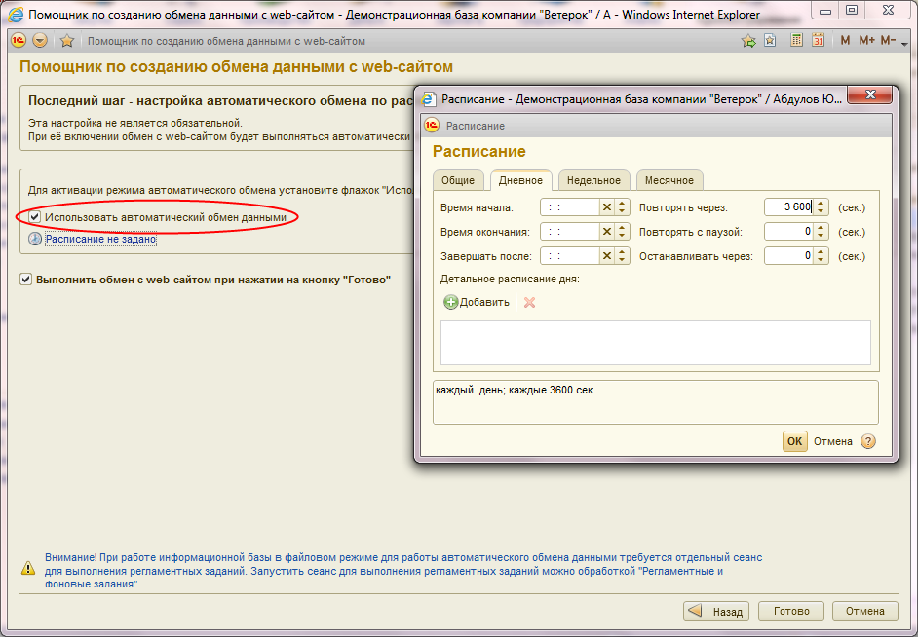Adjust the 'Завершать после' spinner arrows
Image resolution: width=918 pixels, height=637 pixels.
(623, 256)
